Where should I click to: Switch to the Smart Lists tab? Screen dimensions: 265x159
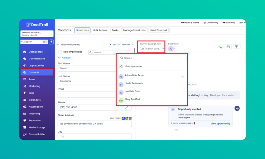pyautogui.click(x=83, y=30)
